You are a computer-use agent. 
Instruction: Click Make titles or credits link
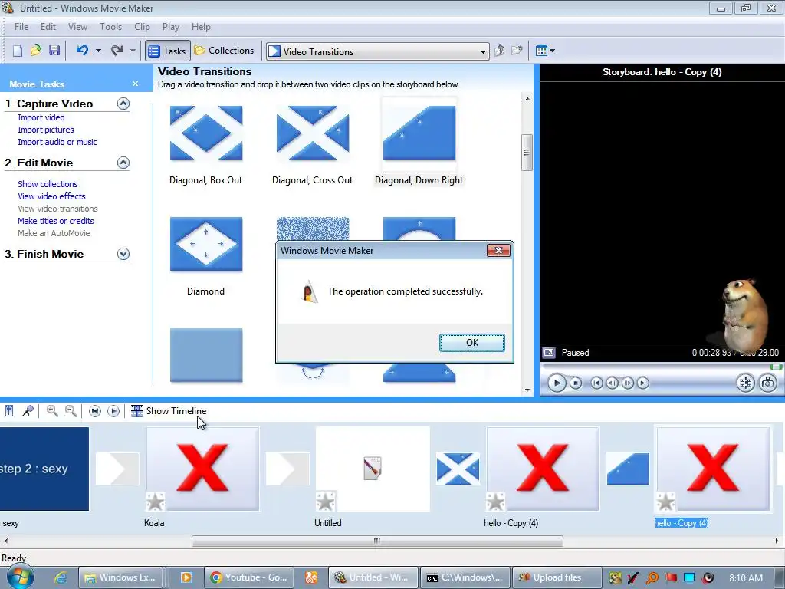click(55, 221)
